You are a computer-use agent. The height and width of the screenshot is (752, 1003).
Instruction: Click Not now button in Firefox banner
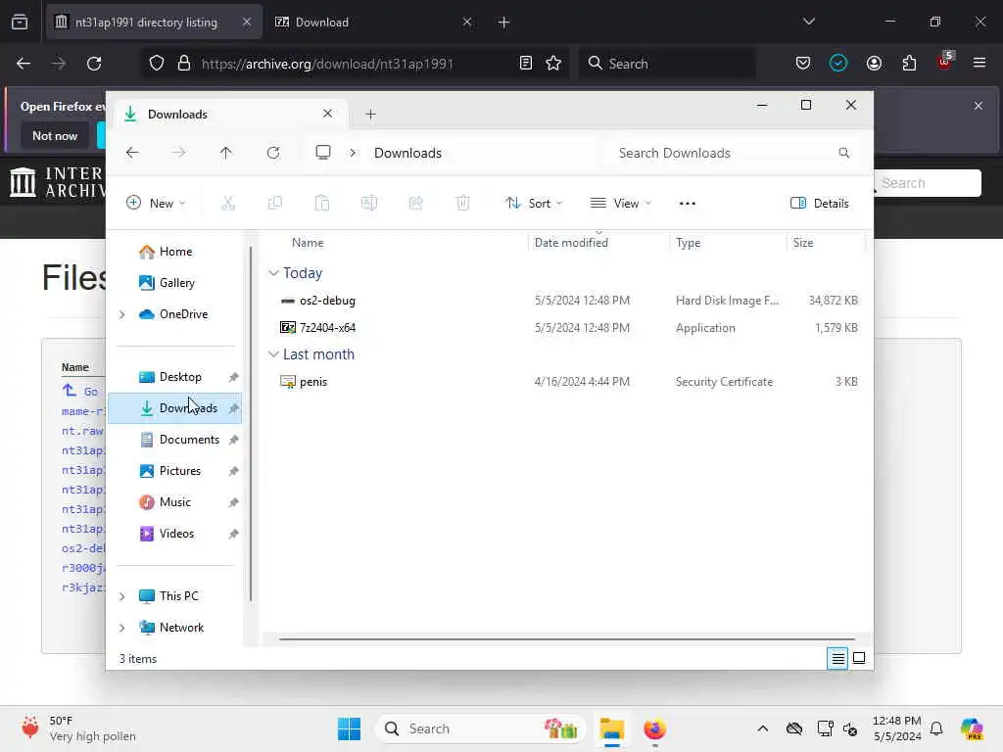(x=55, y=136)
